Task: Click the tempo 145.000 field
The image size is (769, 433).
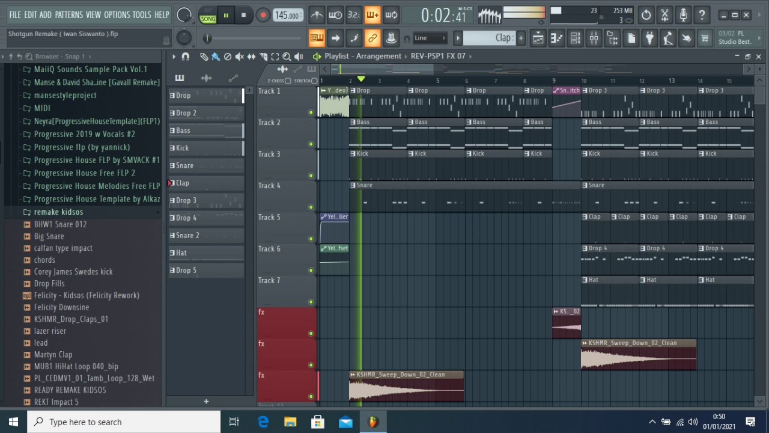Action: tap(288, 15)
